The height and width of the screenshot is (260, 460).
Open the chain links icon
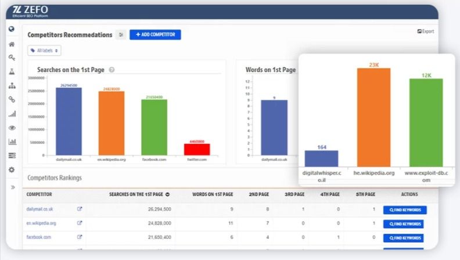point(12,99)
